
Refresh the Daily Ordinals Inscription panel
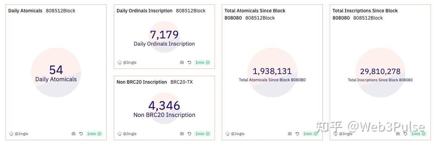pos(189,62)
